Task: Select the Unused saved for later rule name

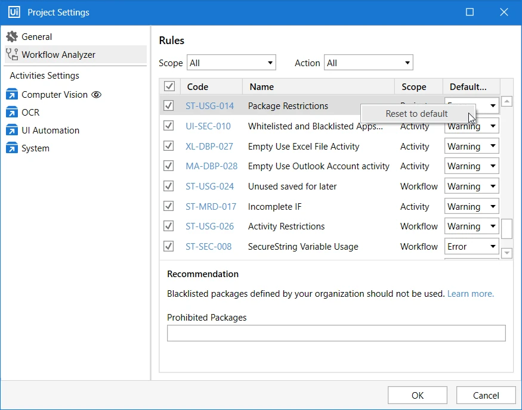Action: [x=292, y=186]
